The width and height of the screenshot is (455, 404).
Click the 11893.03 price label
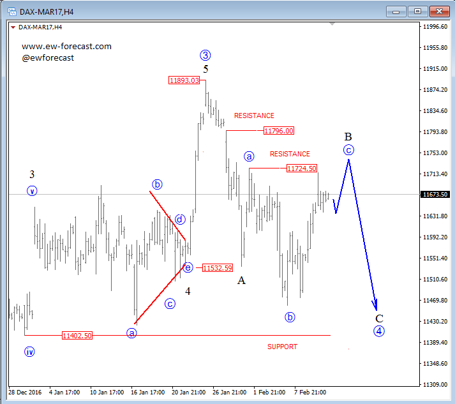pos(184,80)
